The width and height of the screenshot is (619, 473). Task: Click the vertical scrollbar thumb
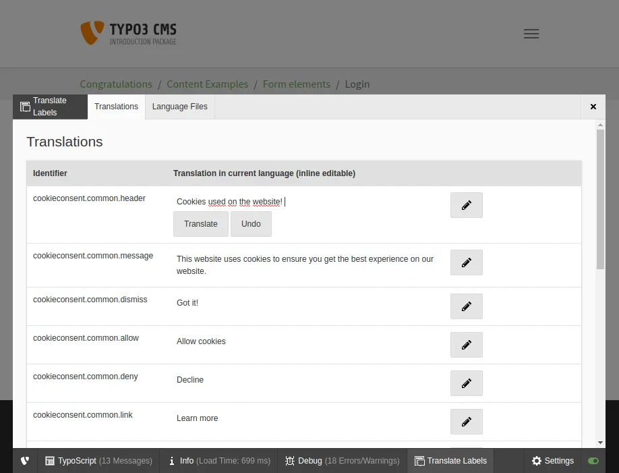600,199
